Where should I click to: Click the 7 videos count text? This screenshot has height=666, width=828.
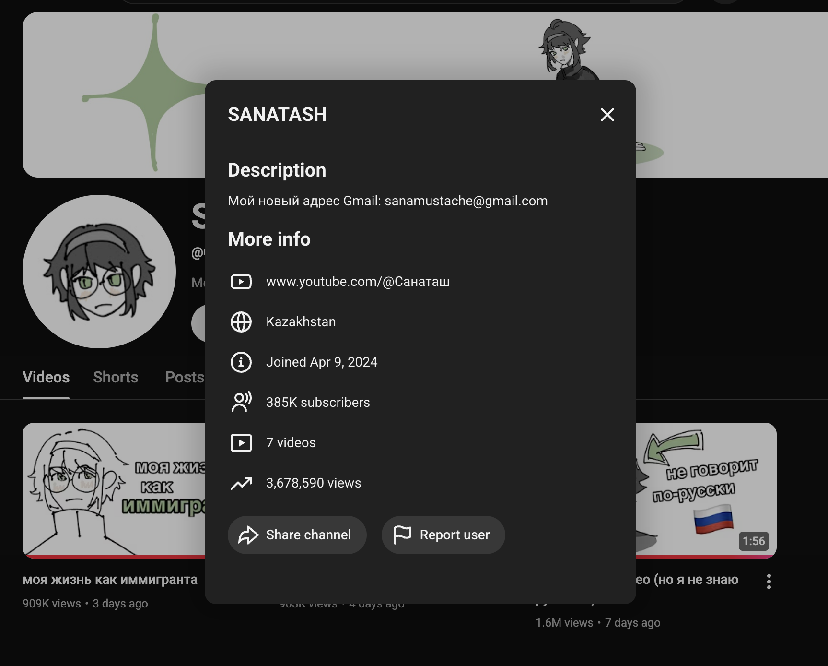291,443
